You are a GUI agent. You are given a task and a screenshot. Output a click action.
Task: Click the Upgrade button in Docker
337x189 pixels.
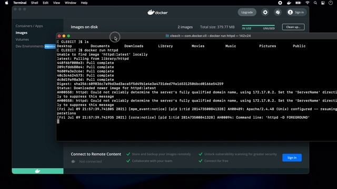[x=247, y=12]
